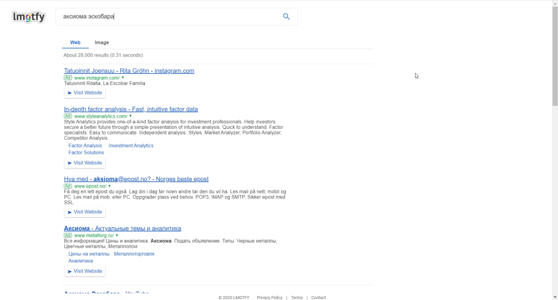The image size is (558, 300).
Task: Click Visit Website under metaltorg ad
Action: pyautogui.click(x=85, y=271)
